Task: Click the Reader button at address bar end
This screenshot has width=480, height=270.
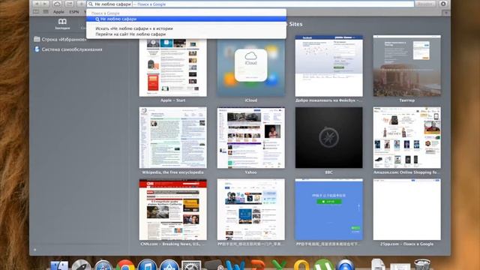Action: pyautogui.click(x=425, y=4)
